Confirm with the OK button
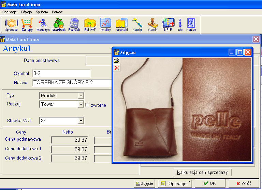 (210, 183)
